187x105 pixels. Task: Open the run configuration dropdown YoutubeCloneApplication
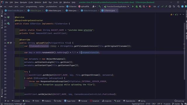(x=117, y=6)
